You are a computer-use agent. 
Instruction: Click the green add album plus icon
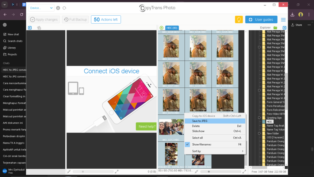tap(162, 28)
